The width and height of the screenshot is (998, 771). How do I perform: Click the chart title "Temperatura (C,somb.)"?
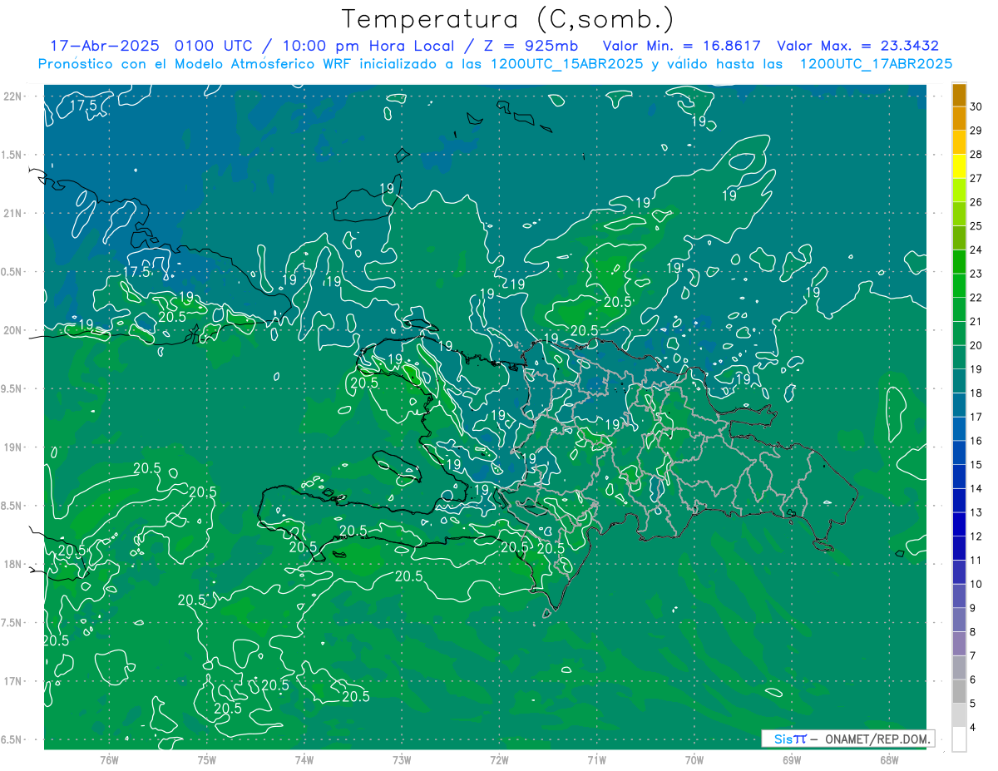click(x=508, y=20)
